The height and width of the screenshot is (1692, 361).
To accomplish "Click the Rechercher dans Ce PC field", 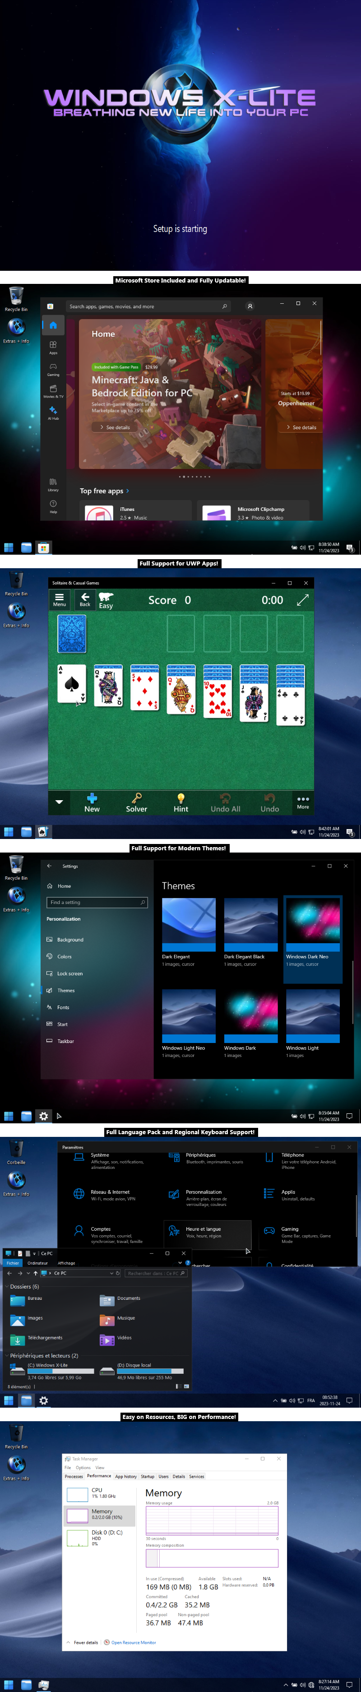I will coord(156,1273).
